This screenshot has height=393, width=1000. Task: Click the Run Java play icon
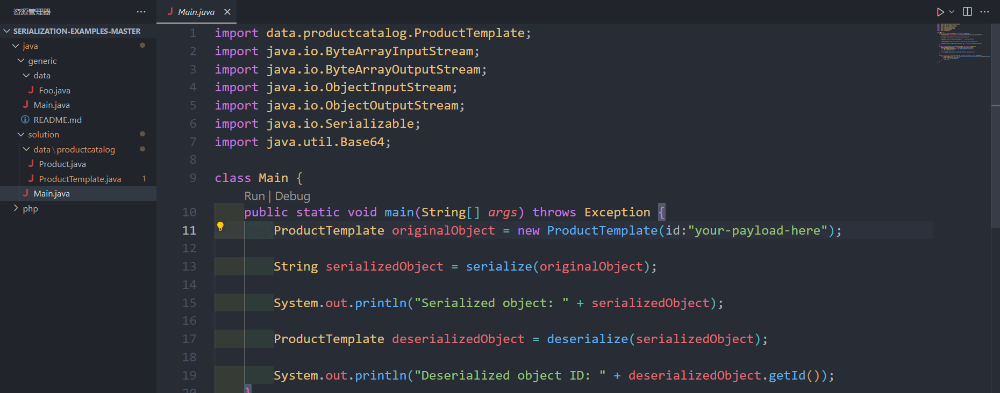click(x=940, y=12)
